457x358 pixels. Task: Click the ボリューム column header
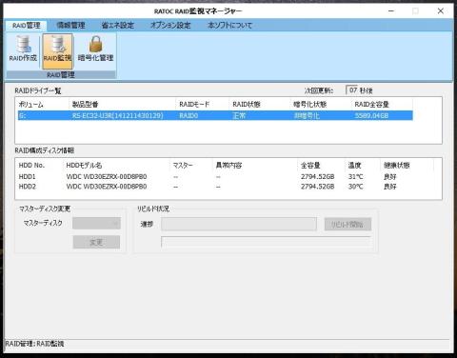30,105
